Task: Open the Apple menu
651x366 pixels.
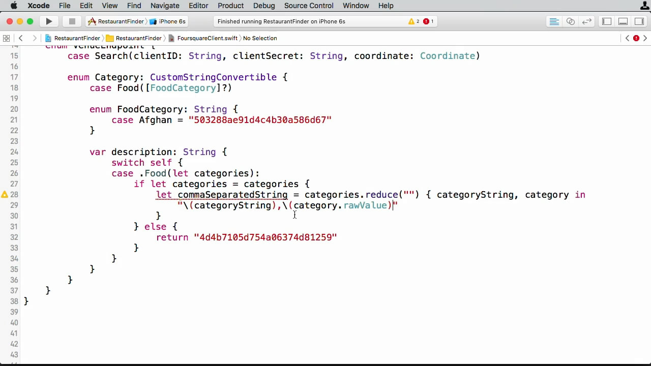Action: point(14,6)
